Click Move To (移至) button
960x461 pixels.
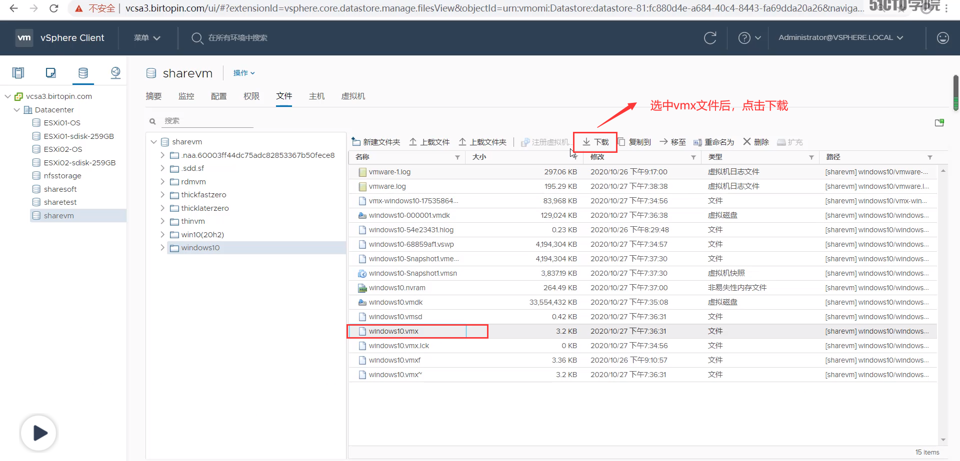pyautogui.click(x=672, y=142)
